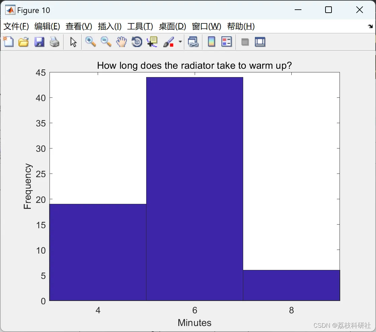
Task: Open the 工具(T) menu
Action: pyautogui.click(x=140, y=26)
